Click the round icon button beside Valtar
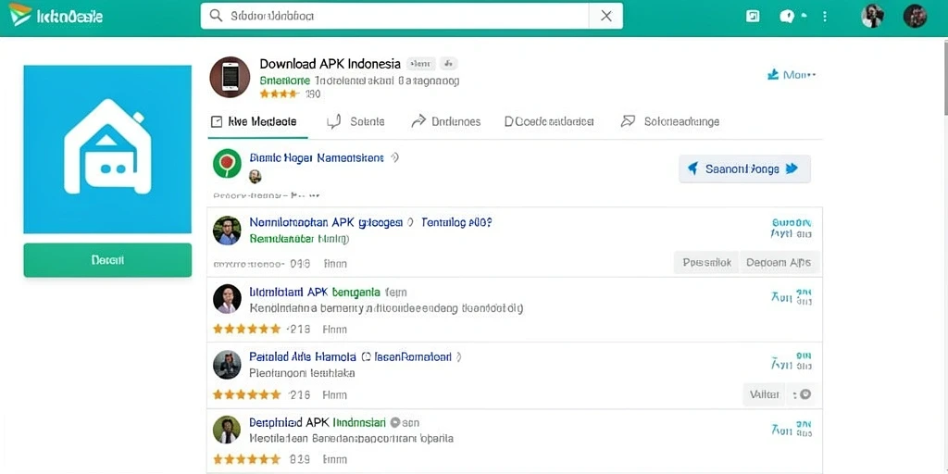Viewport: 948px width, 474px height. coord(804,394)
